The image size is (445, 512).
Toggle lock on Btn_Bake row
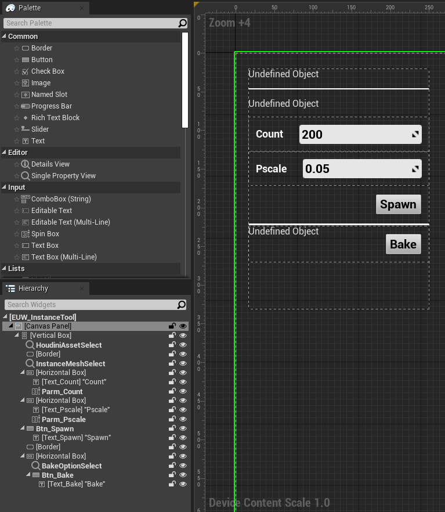coord(172,474)
